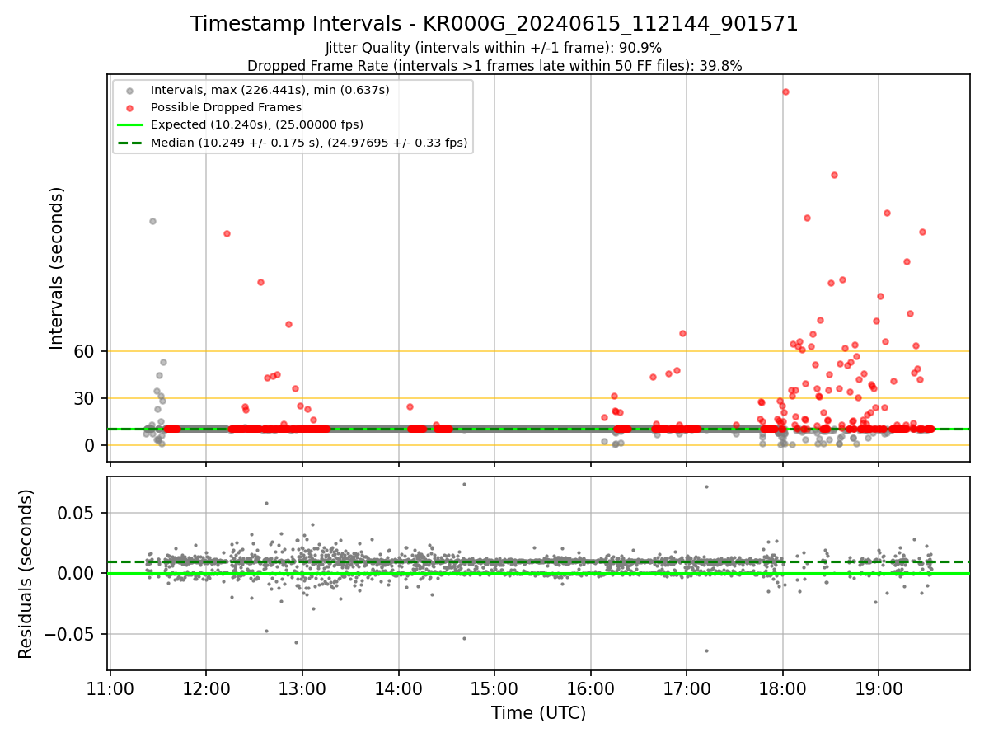The height and width of the screenshot is (742, 989).
Task: Click the solid green line sample in legend
Action: pyautogui.click(x=130, y=125)
